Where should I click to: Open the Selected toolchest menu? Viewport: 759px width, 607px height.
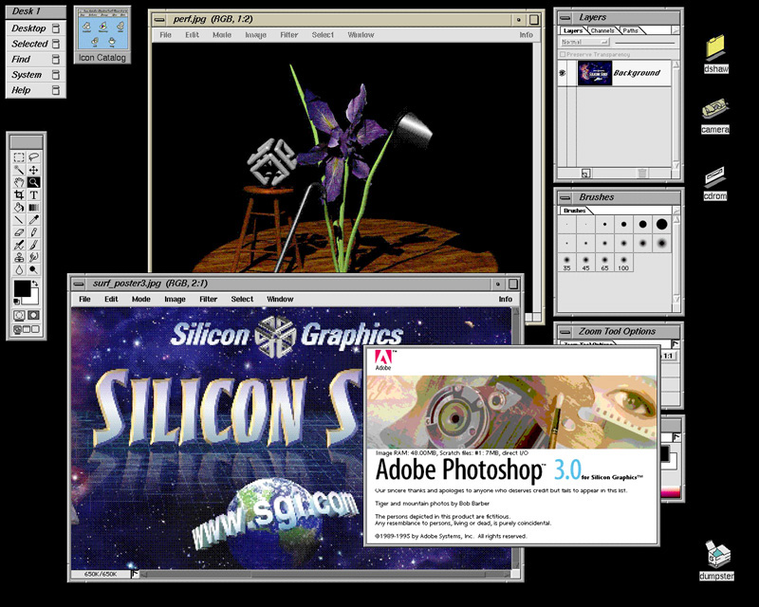[35, 44]
